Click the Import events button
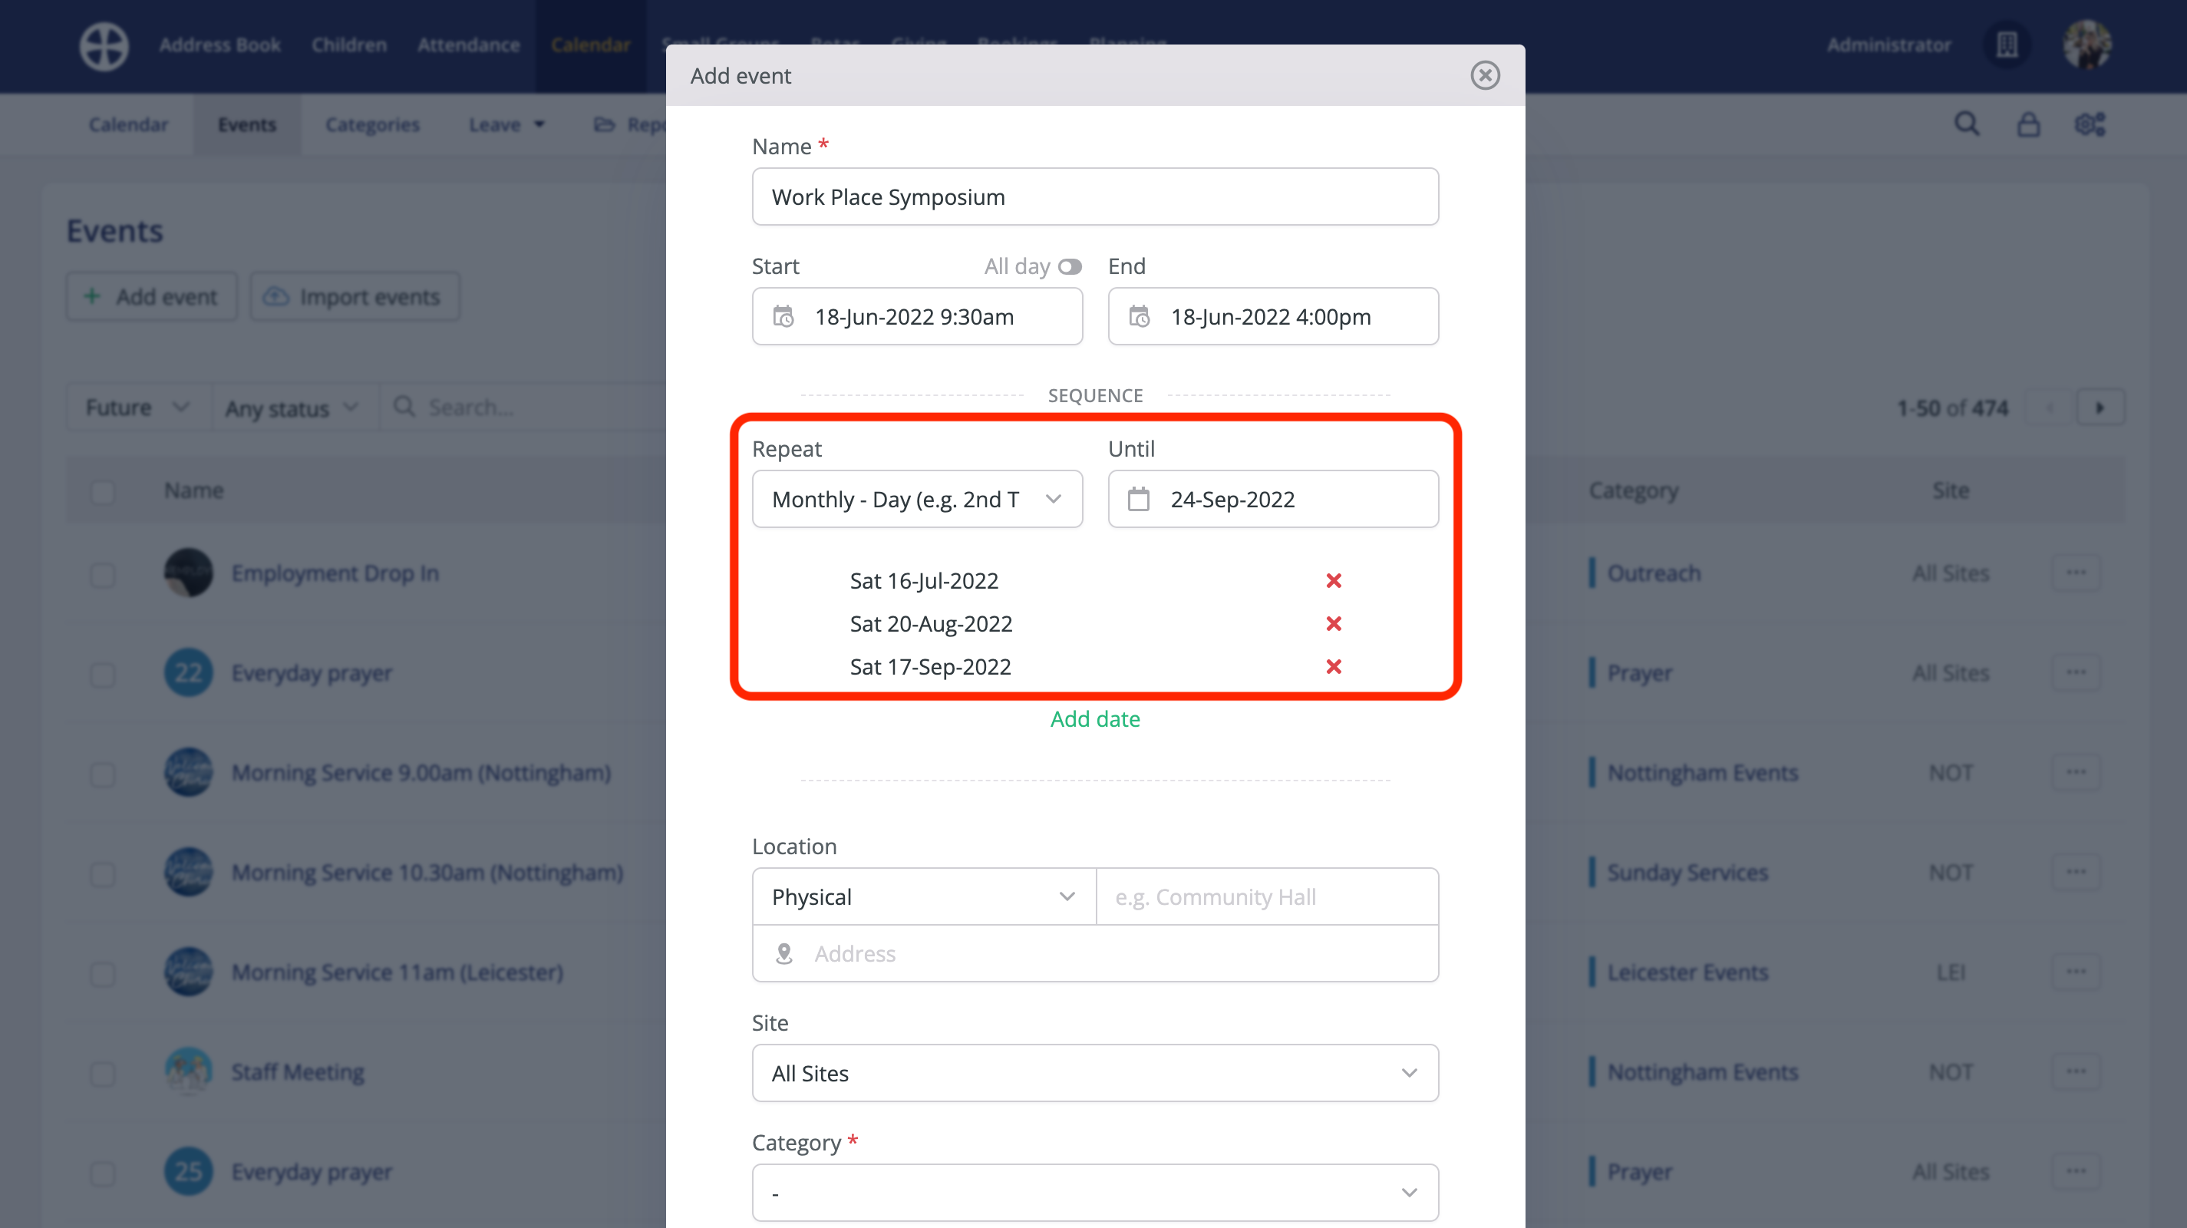The height and width of the screenshot is (1228, 2187). pyautogui.click(x=354, y=296)
